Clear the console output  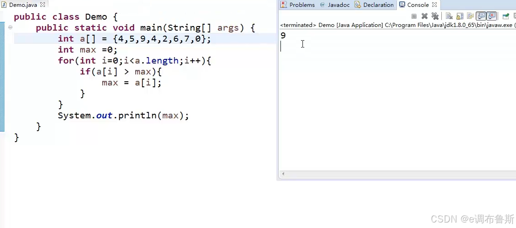[449, 16]
